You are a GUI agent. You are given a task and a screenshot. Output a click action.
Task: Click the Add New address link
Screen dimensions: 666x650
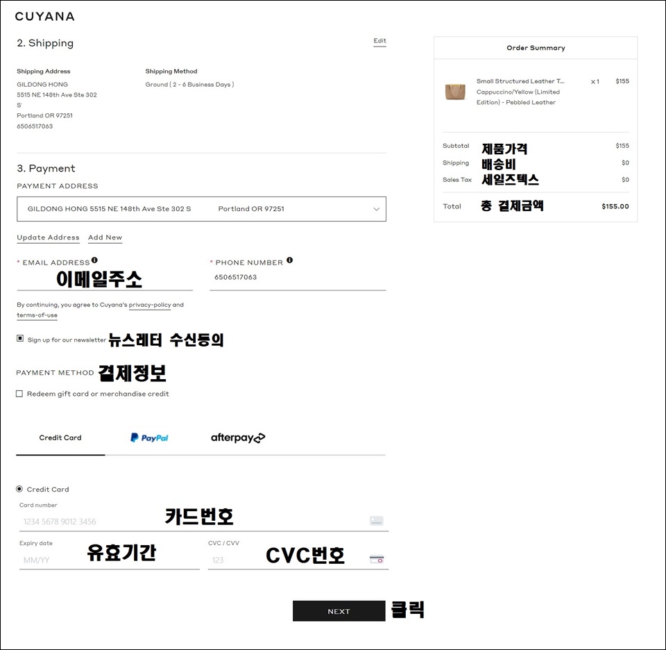click(x=105, y=237)
